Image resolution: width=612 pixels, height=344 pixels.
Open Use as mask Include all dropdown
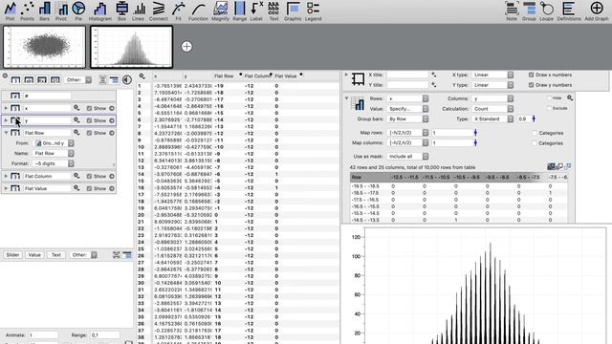[407, 157]
